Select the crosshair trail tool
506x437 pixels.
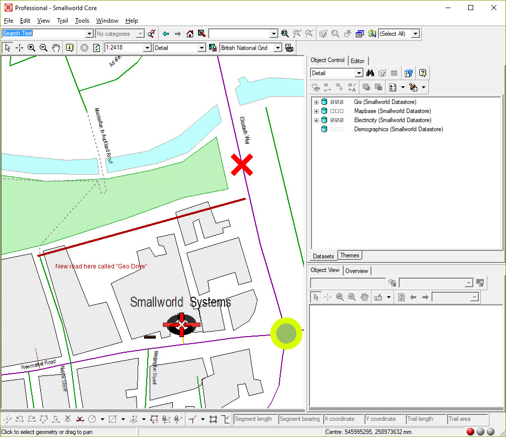(19, 48)
